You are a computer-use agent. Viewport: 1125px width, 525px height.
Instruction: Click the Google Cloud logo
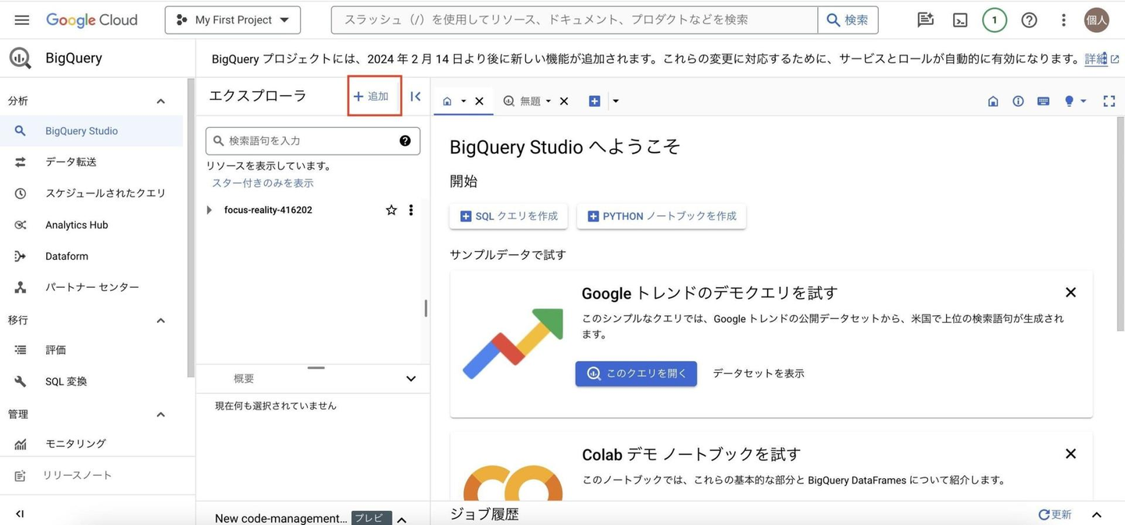(91, 20)
